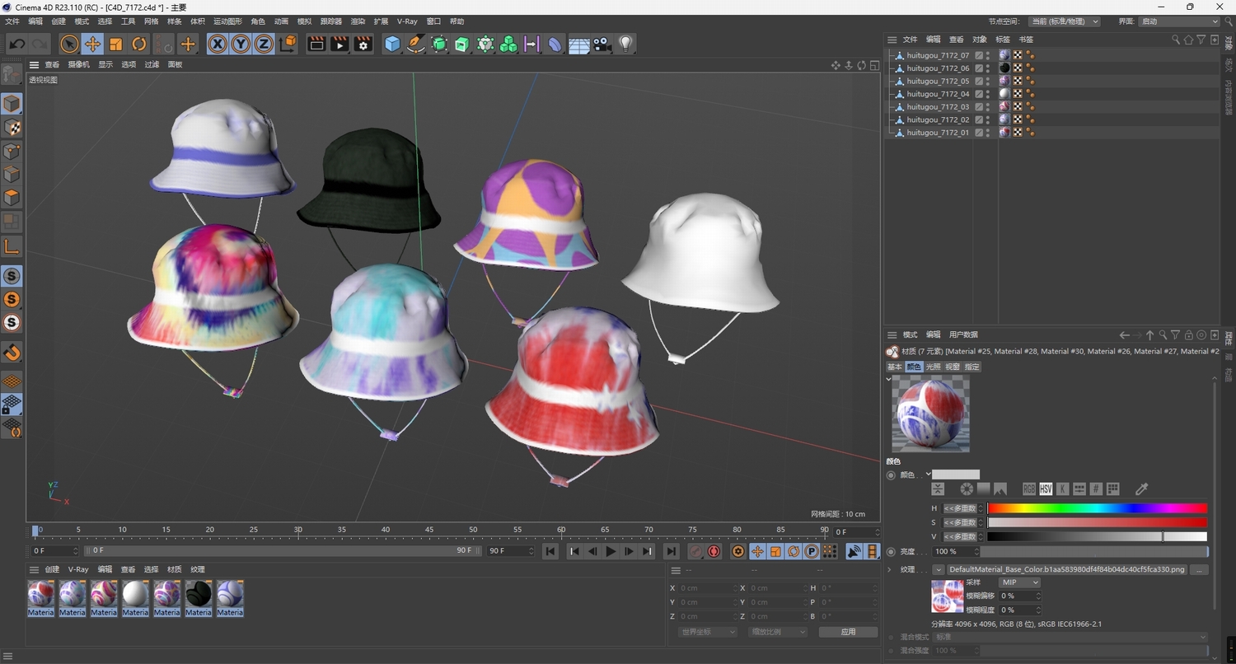
Task: Expand the 纹理 texture section arrow
Action: (889, 569)
